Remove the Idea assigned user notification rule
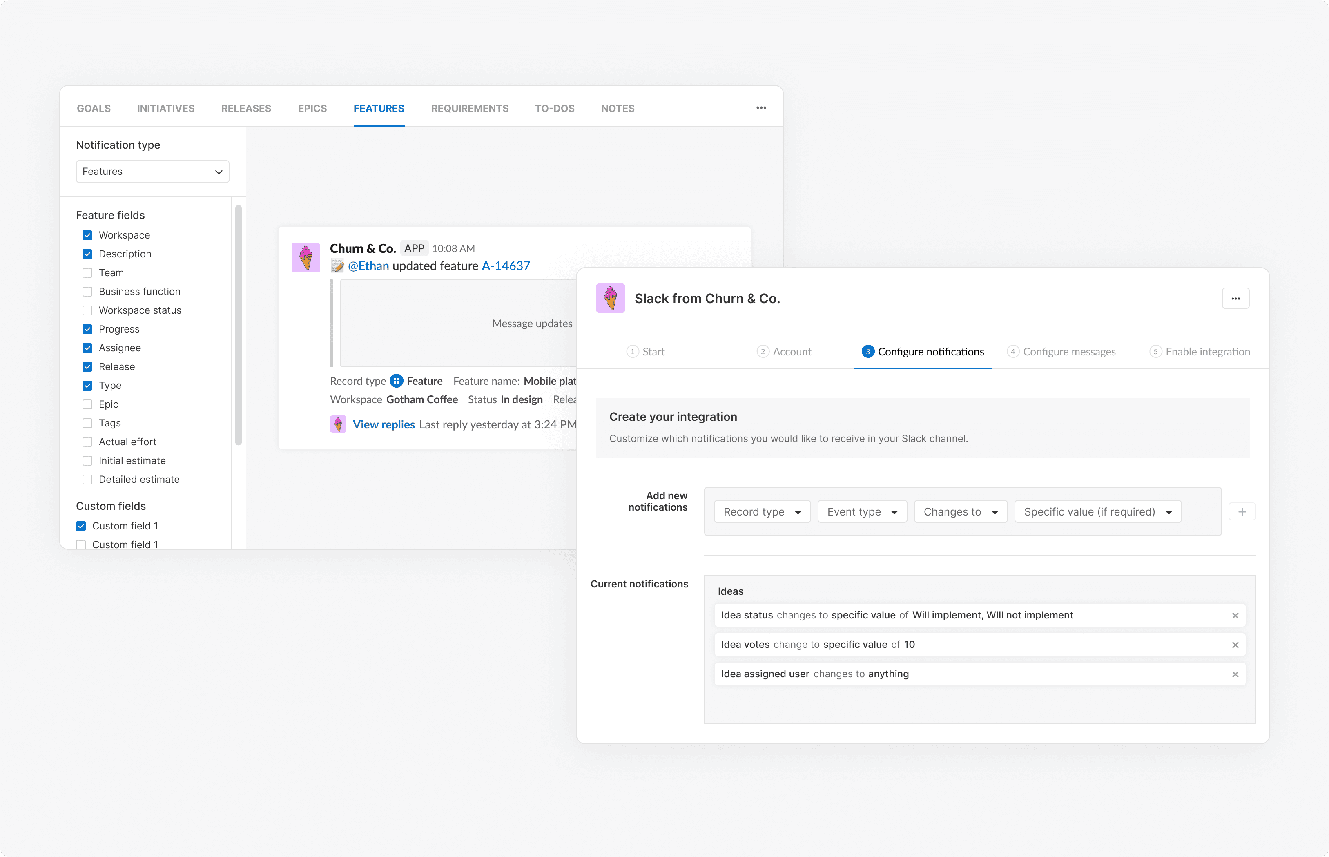 1235,674
